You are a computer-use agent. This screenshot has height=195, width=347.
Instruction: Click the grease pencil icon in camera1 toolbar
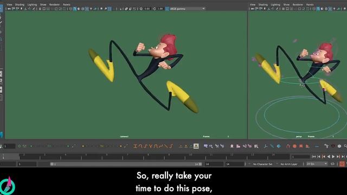pos(34,9)
